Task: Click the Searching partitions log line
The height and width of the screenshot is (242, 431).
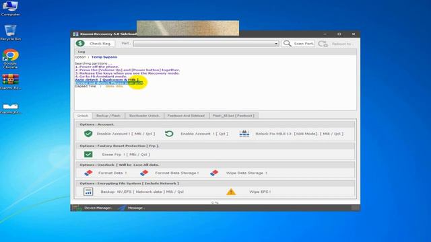Action: coord(94,63)
